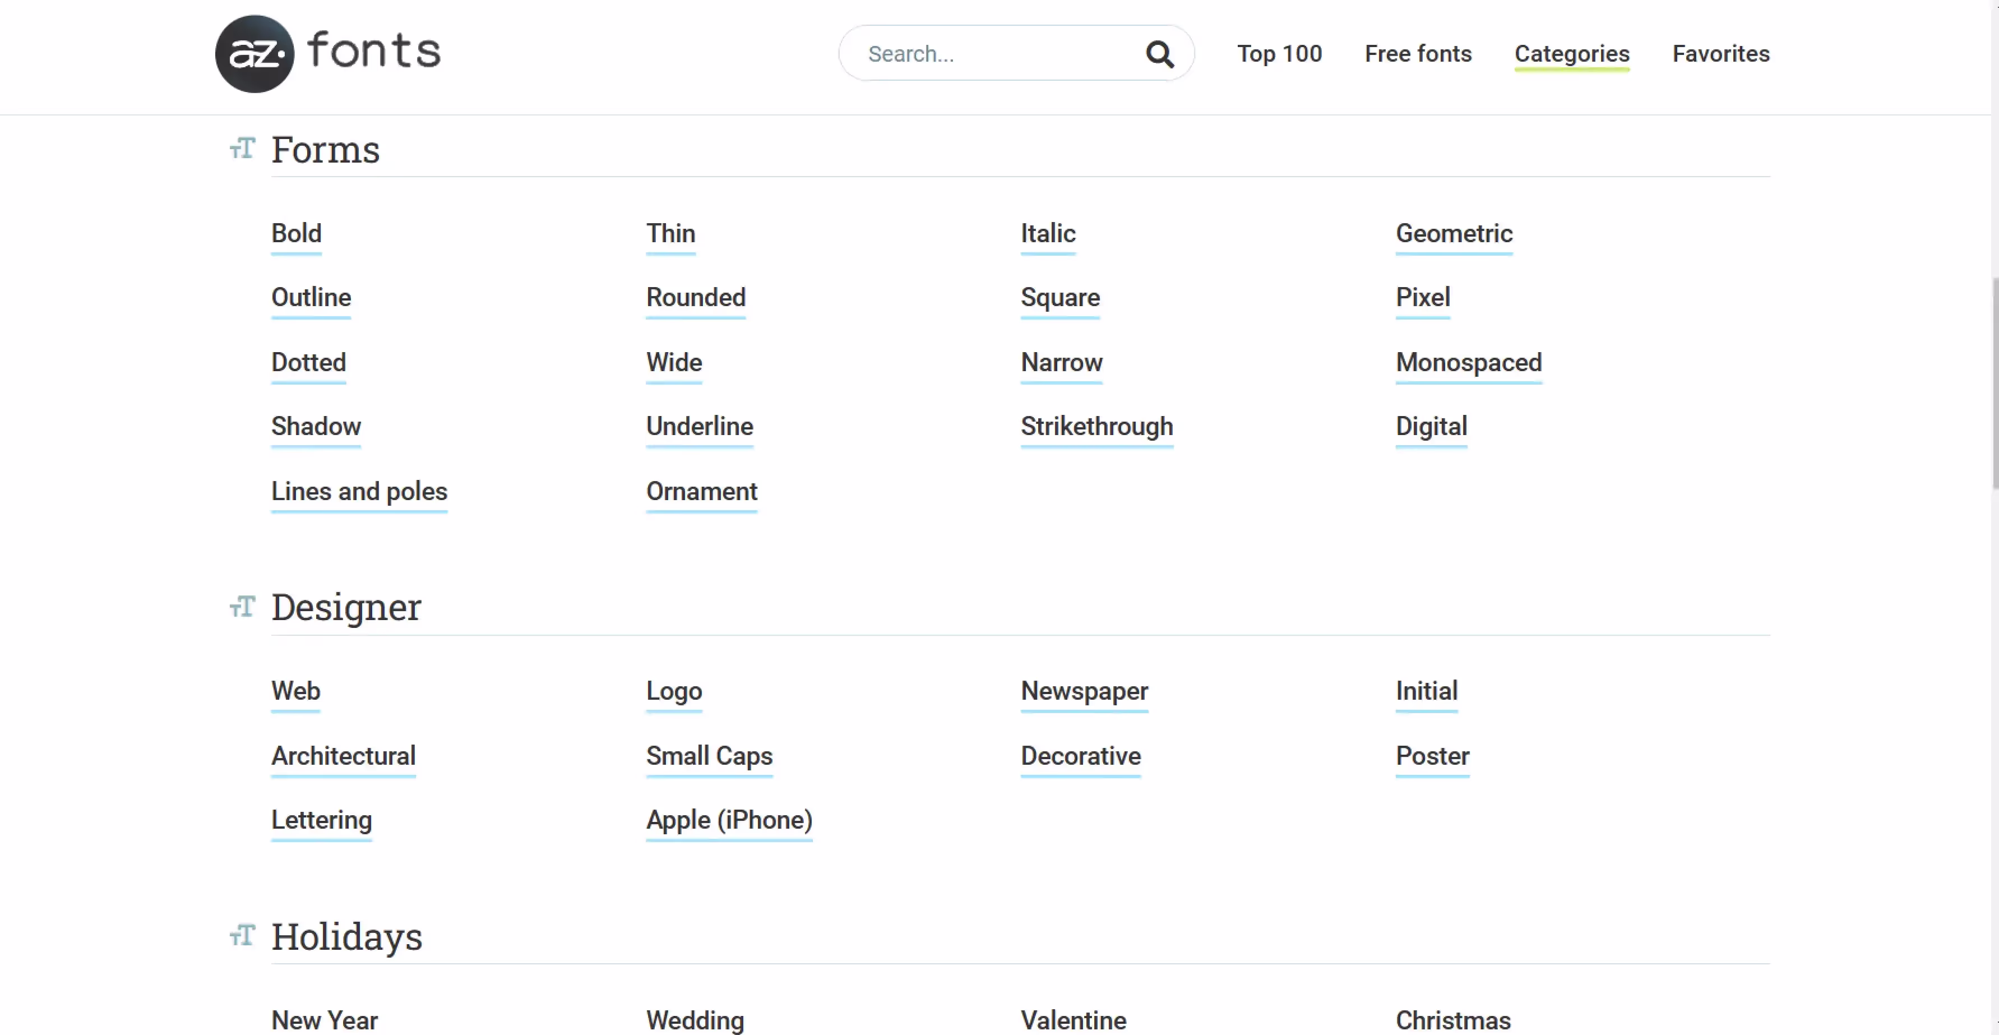Go to the Favorites page
This screenshot has height=1035, width=1999.
pos(1720,53)
